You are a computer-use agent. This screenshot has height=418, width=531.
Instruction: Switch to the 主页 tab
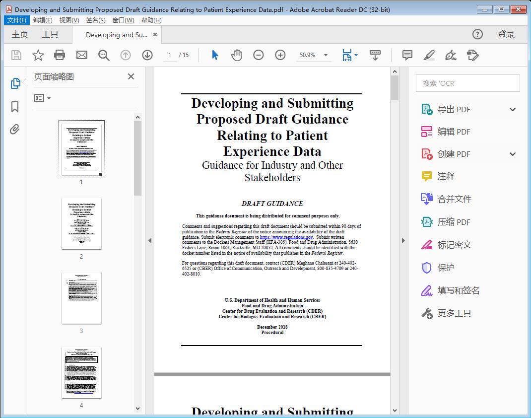click(x=20, y=34)
